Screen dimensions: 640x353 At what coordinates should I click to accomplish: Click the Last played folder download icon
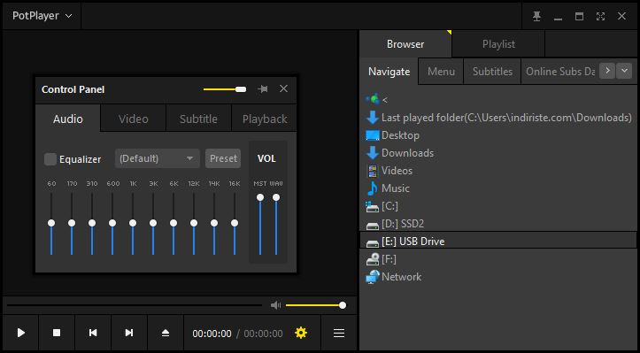(373, 118)
